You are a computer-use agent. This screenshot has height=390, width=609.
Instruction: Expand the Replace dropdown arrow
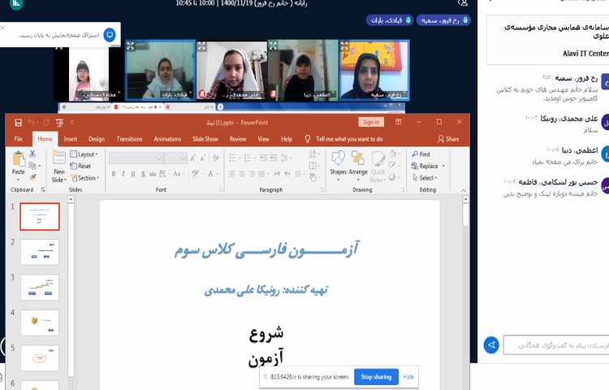tap(443, 167)
